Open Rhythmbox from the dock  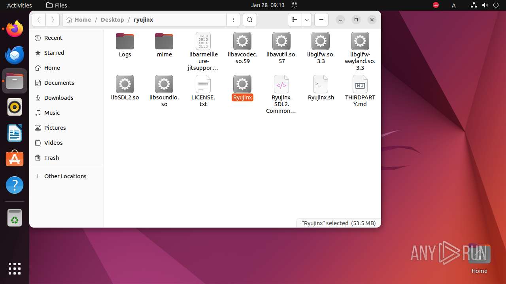(15, 107)
